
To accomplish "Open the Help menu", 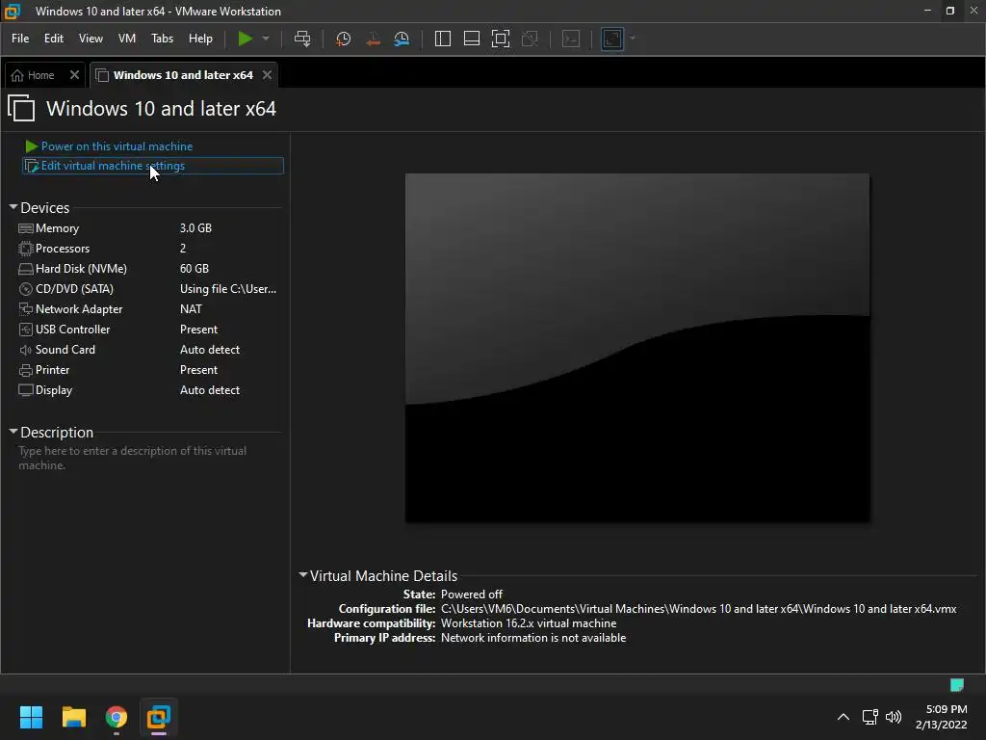I will pyautogui.click(x=200, y=39).
